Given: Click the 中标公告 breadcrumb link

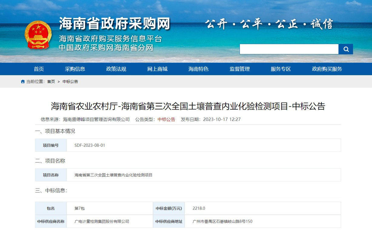Looking at the screenshot, I should (70, 82).
